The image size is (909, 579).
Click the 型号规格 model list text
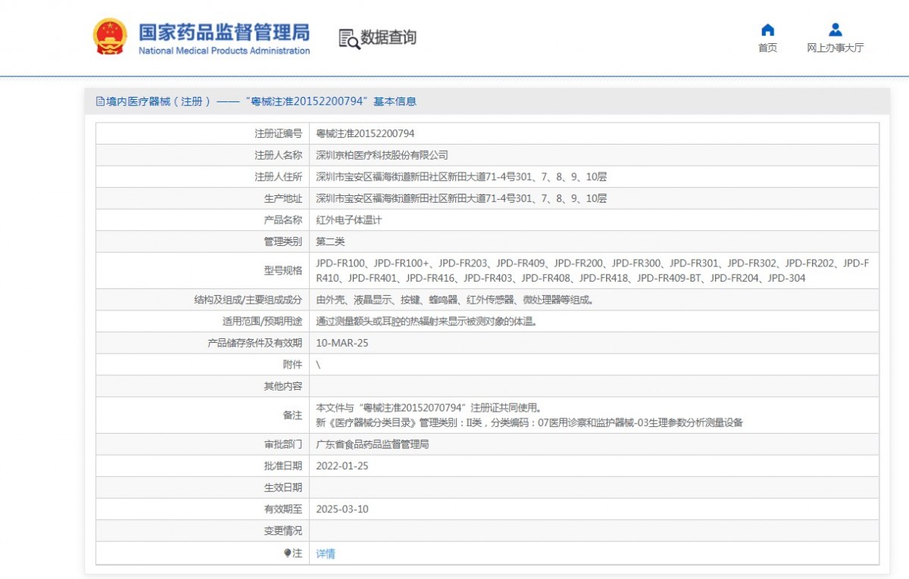point(592,270)
